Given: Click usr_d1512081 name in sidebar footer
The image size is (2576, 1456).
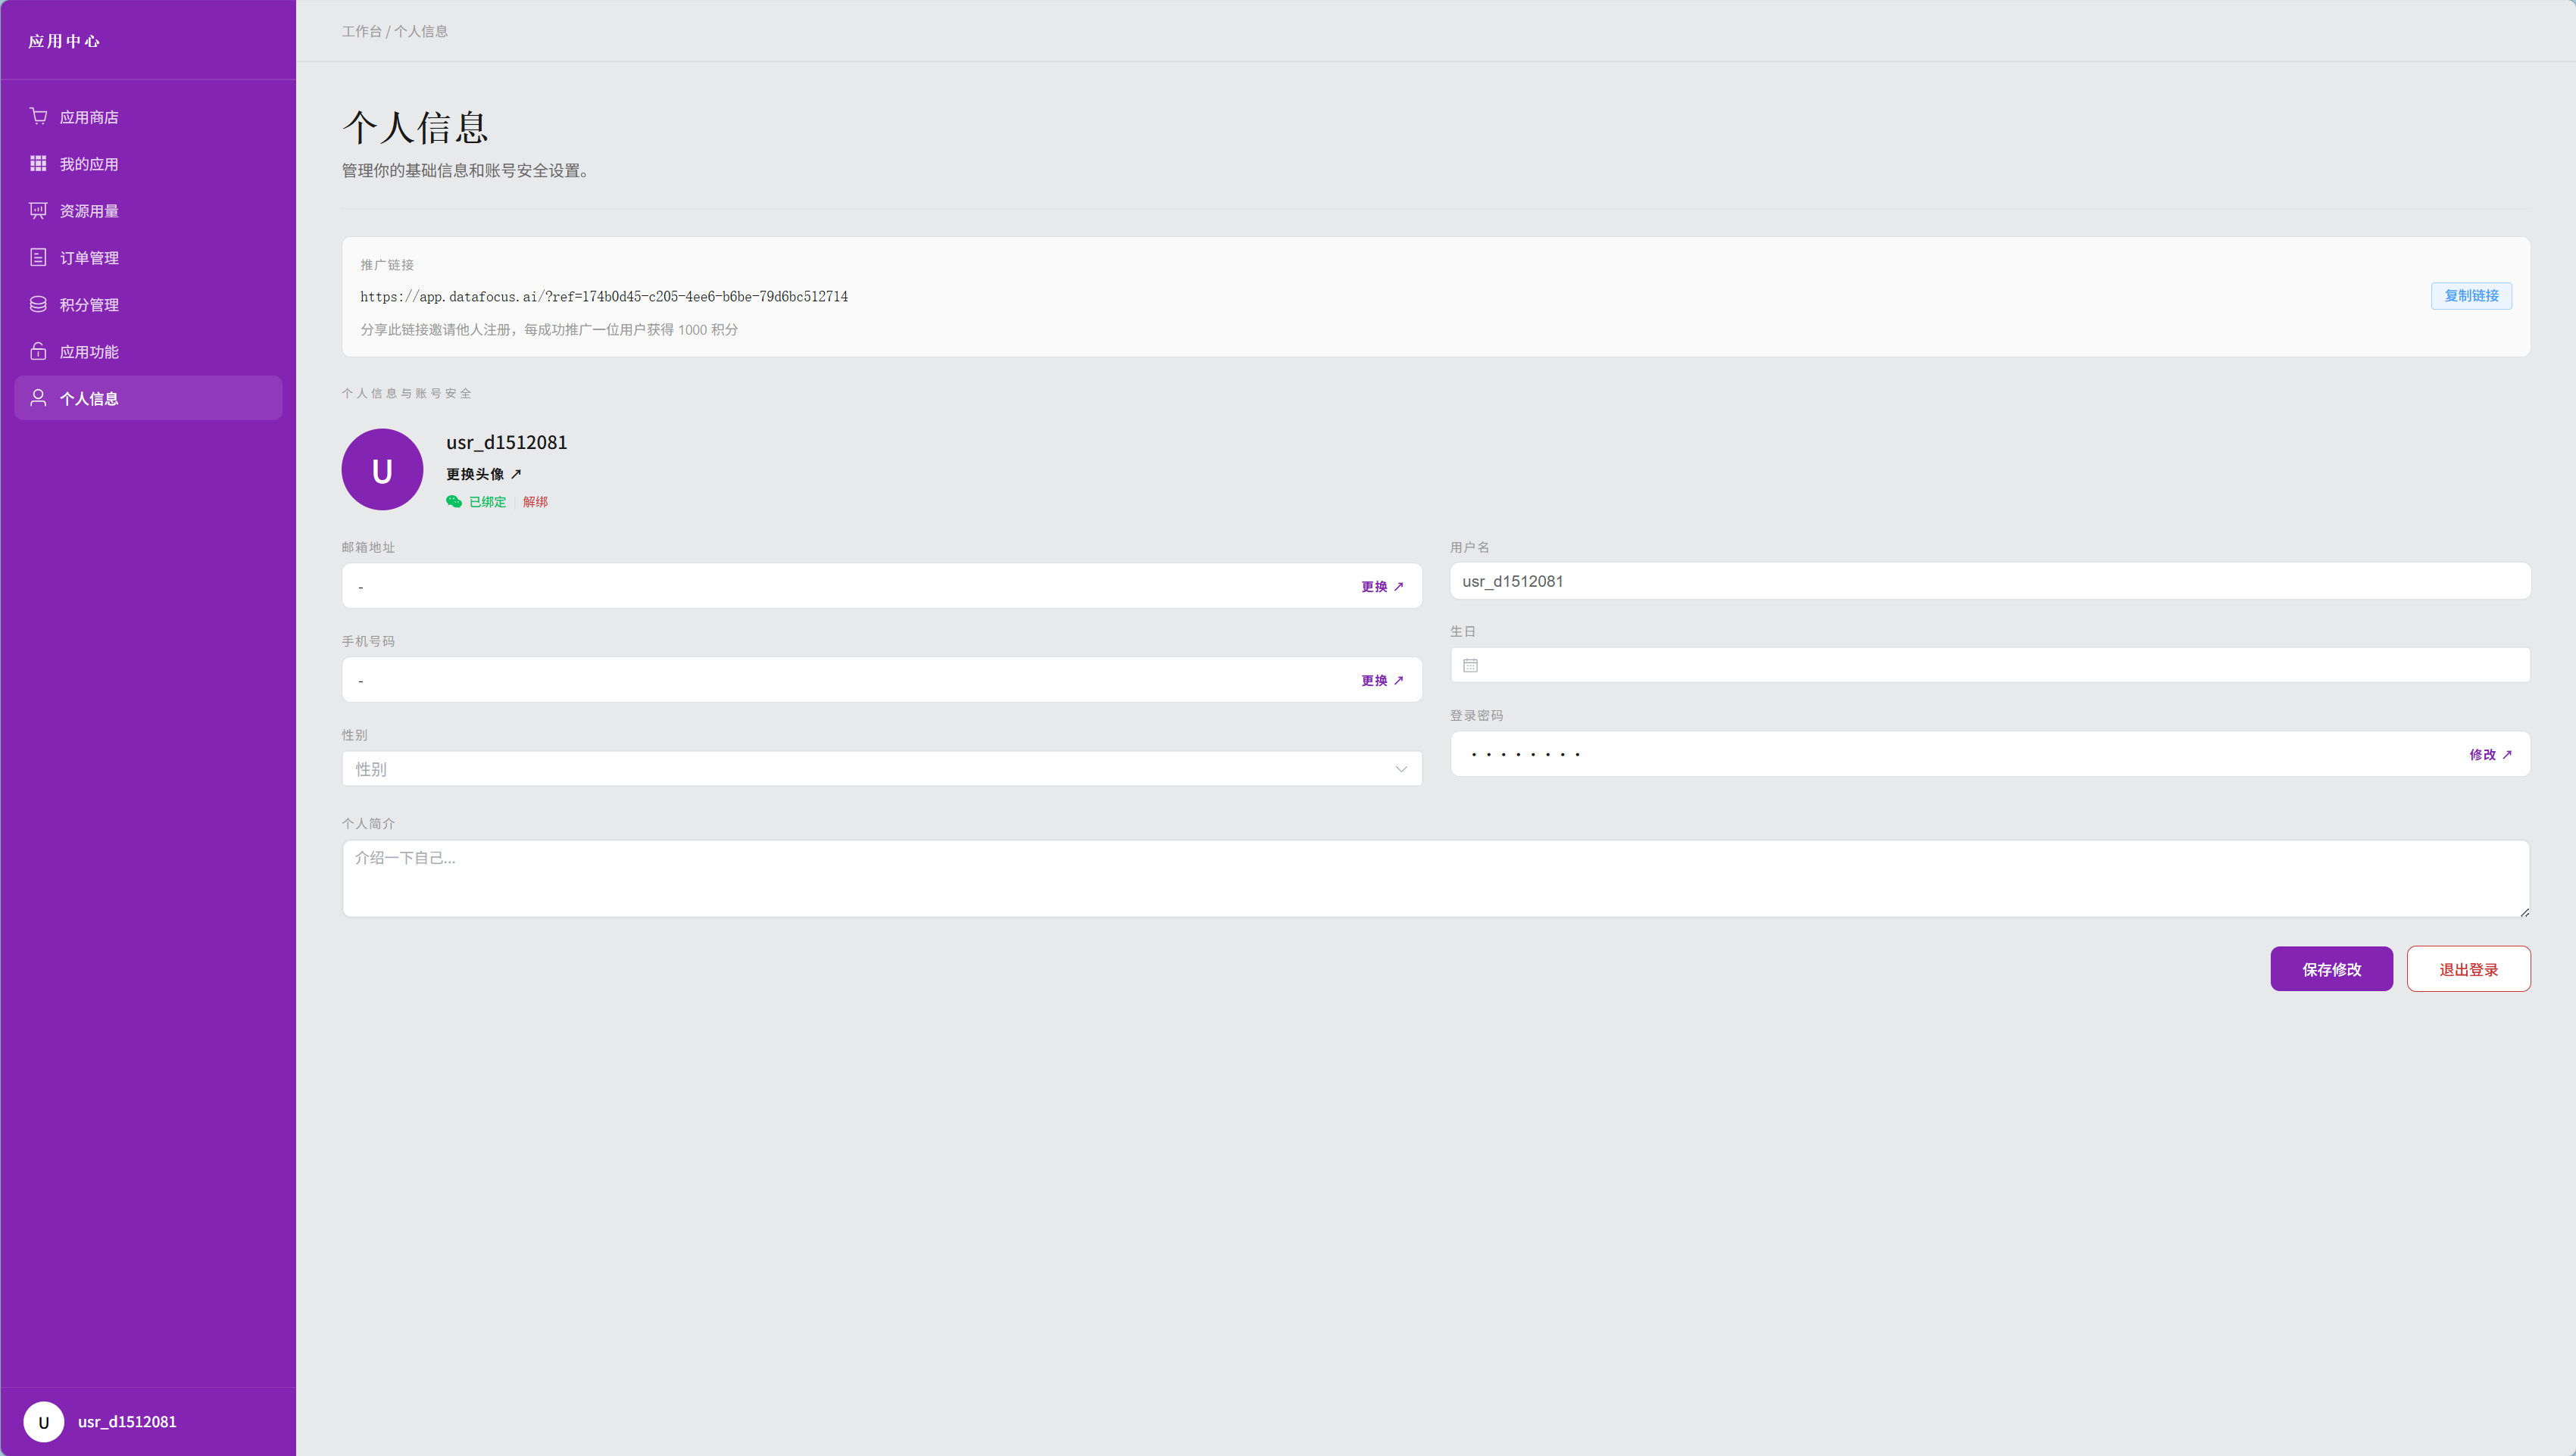Looking at the screenshot, I should point(127,1422).
